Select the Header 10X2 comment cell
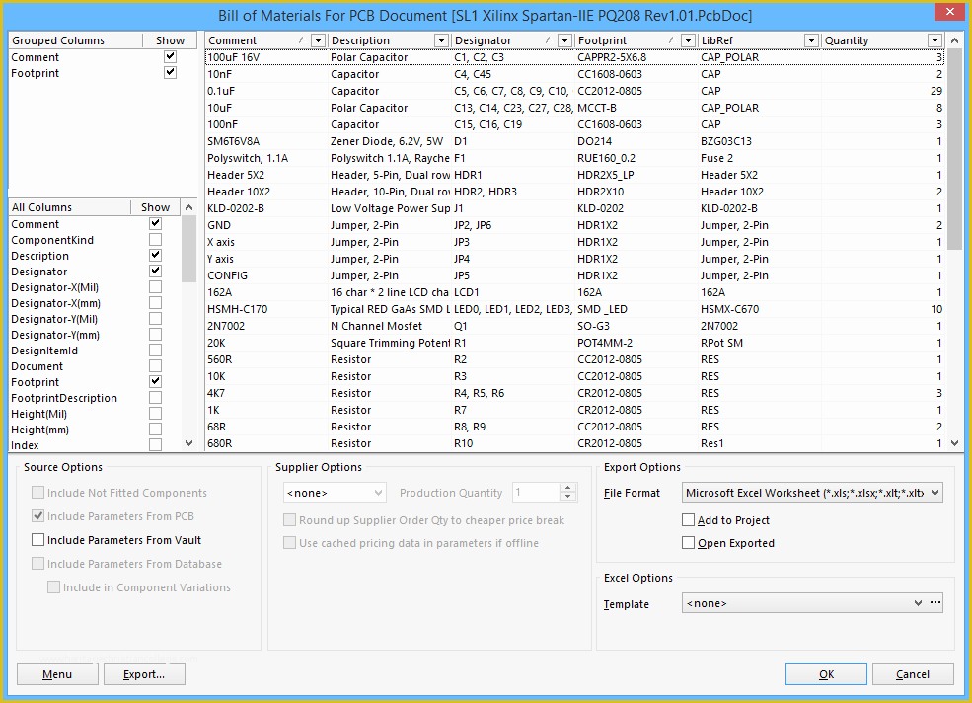The image size is (972, 703). tap(266, 192)
